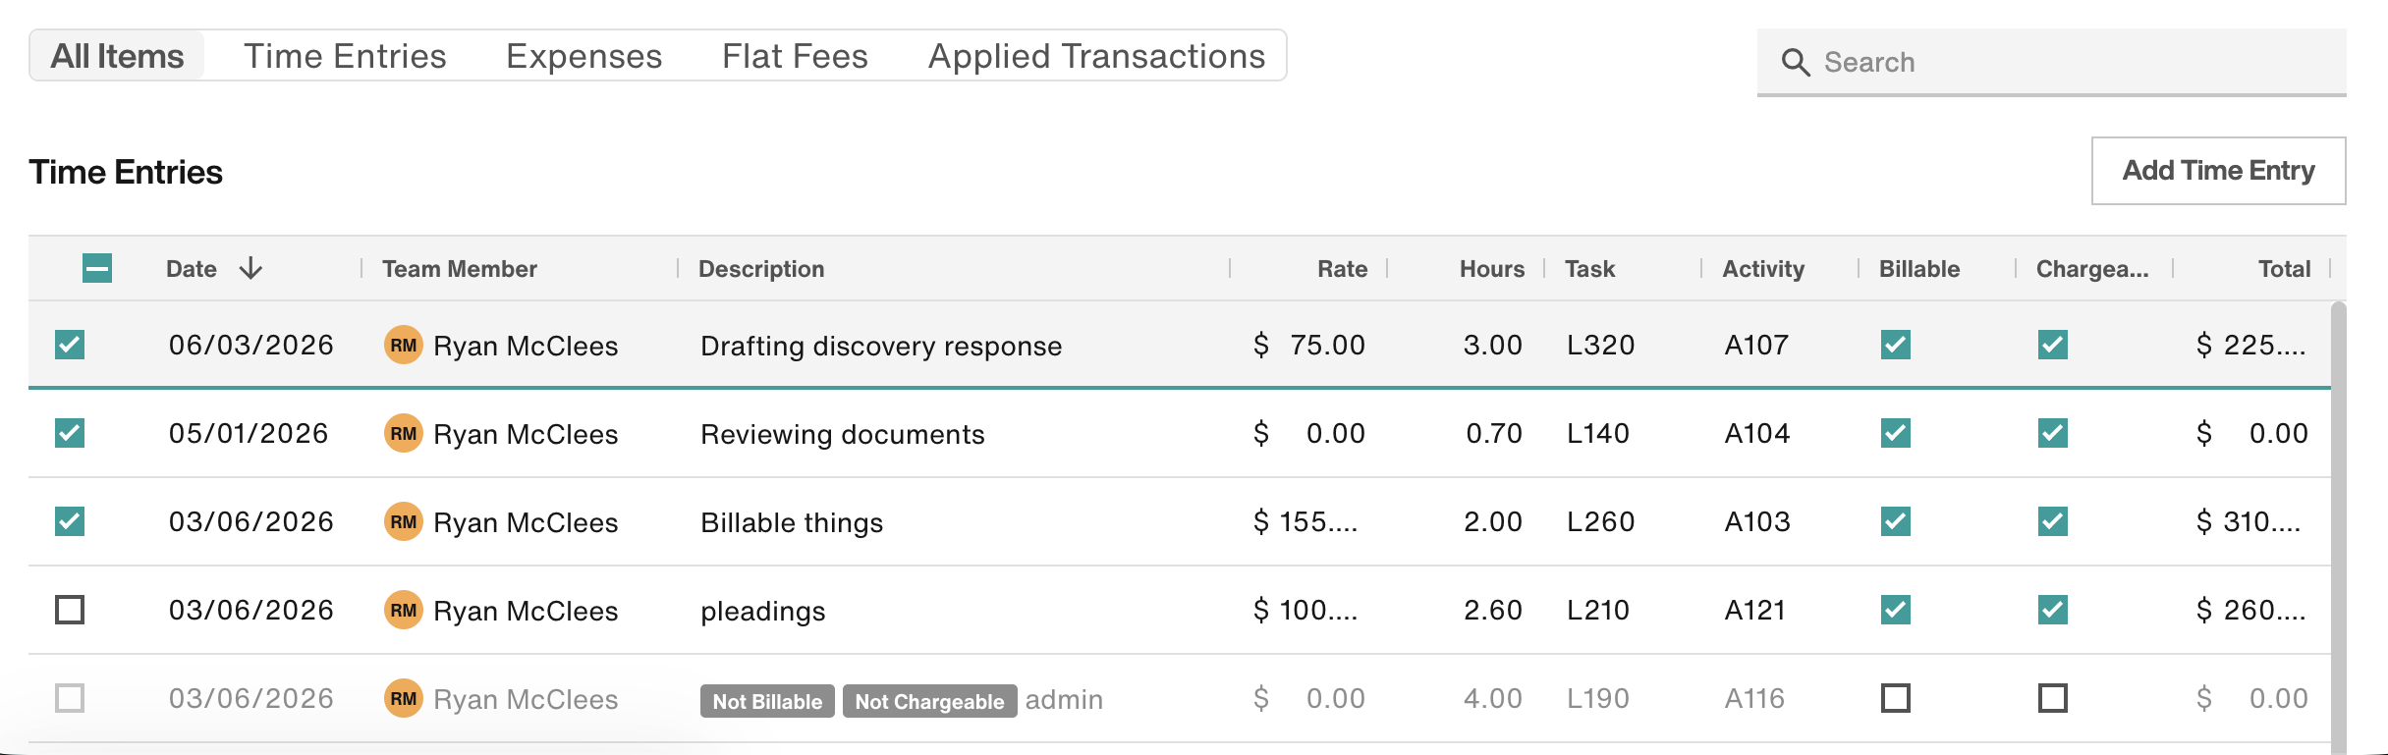Viewport: 2388px width, 755px height.
Task: Open the Expenses tab
Action: point(583,56)
